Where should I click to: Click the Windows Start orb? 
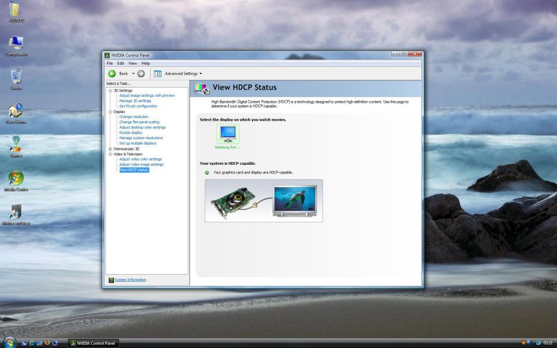click(10, 343)
